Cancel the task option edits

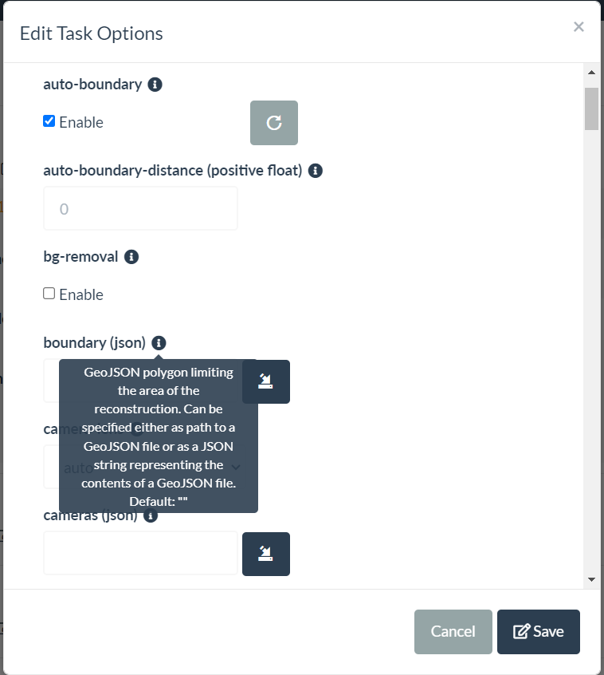coord(453,632)
